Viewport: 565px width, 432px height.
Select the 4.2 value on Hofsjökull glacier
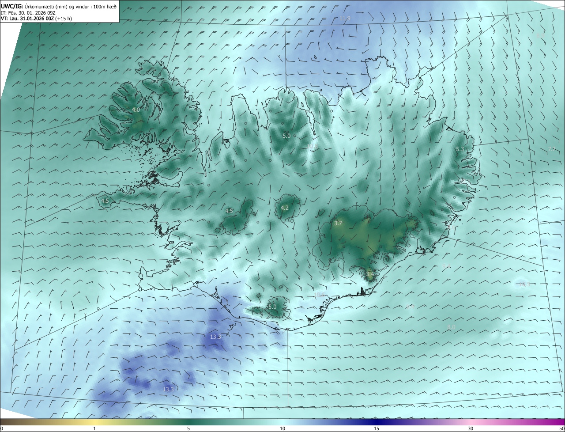pyautogui.click(x=285, y=208)
